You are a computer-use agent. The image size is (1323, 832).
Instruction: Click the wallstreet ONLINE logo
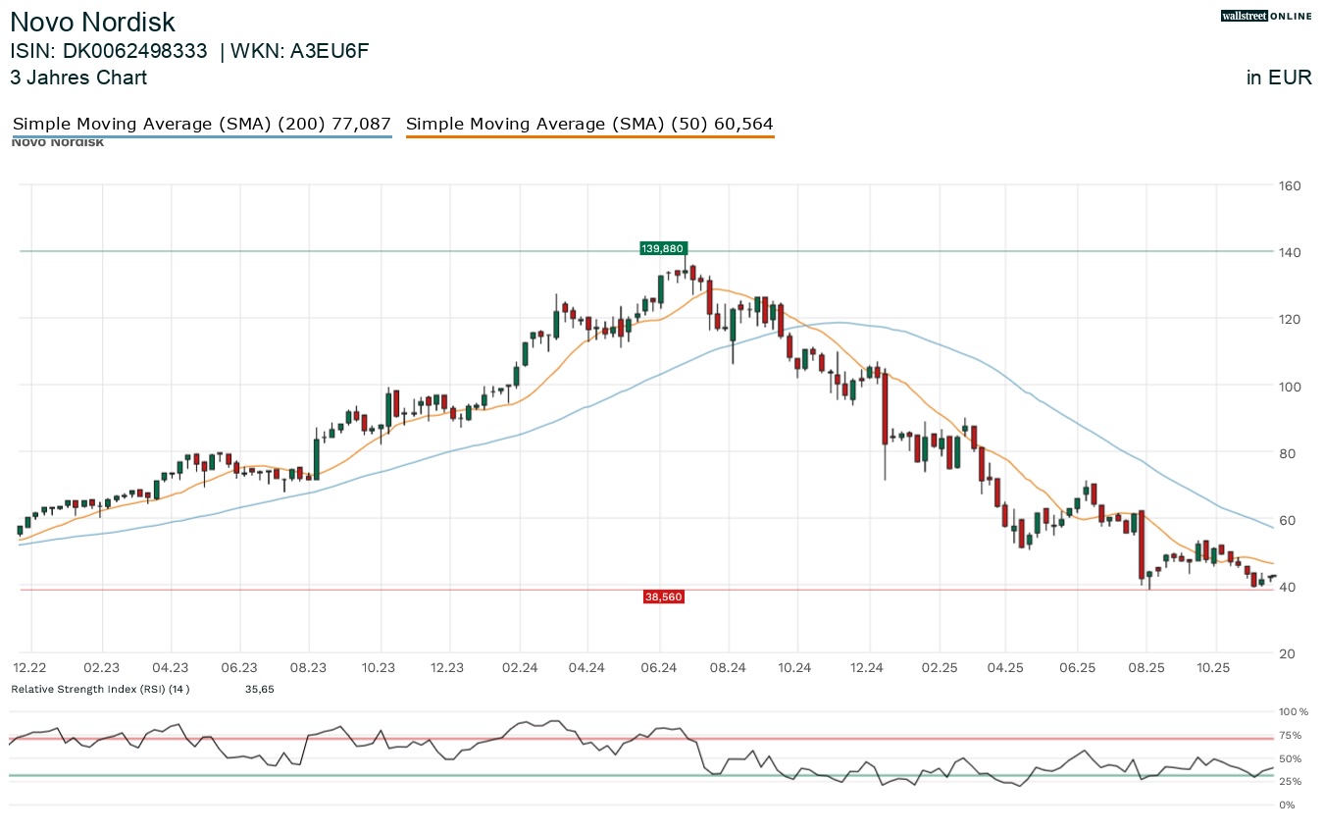pos(1265,16)
